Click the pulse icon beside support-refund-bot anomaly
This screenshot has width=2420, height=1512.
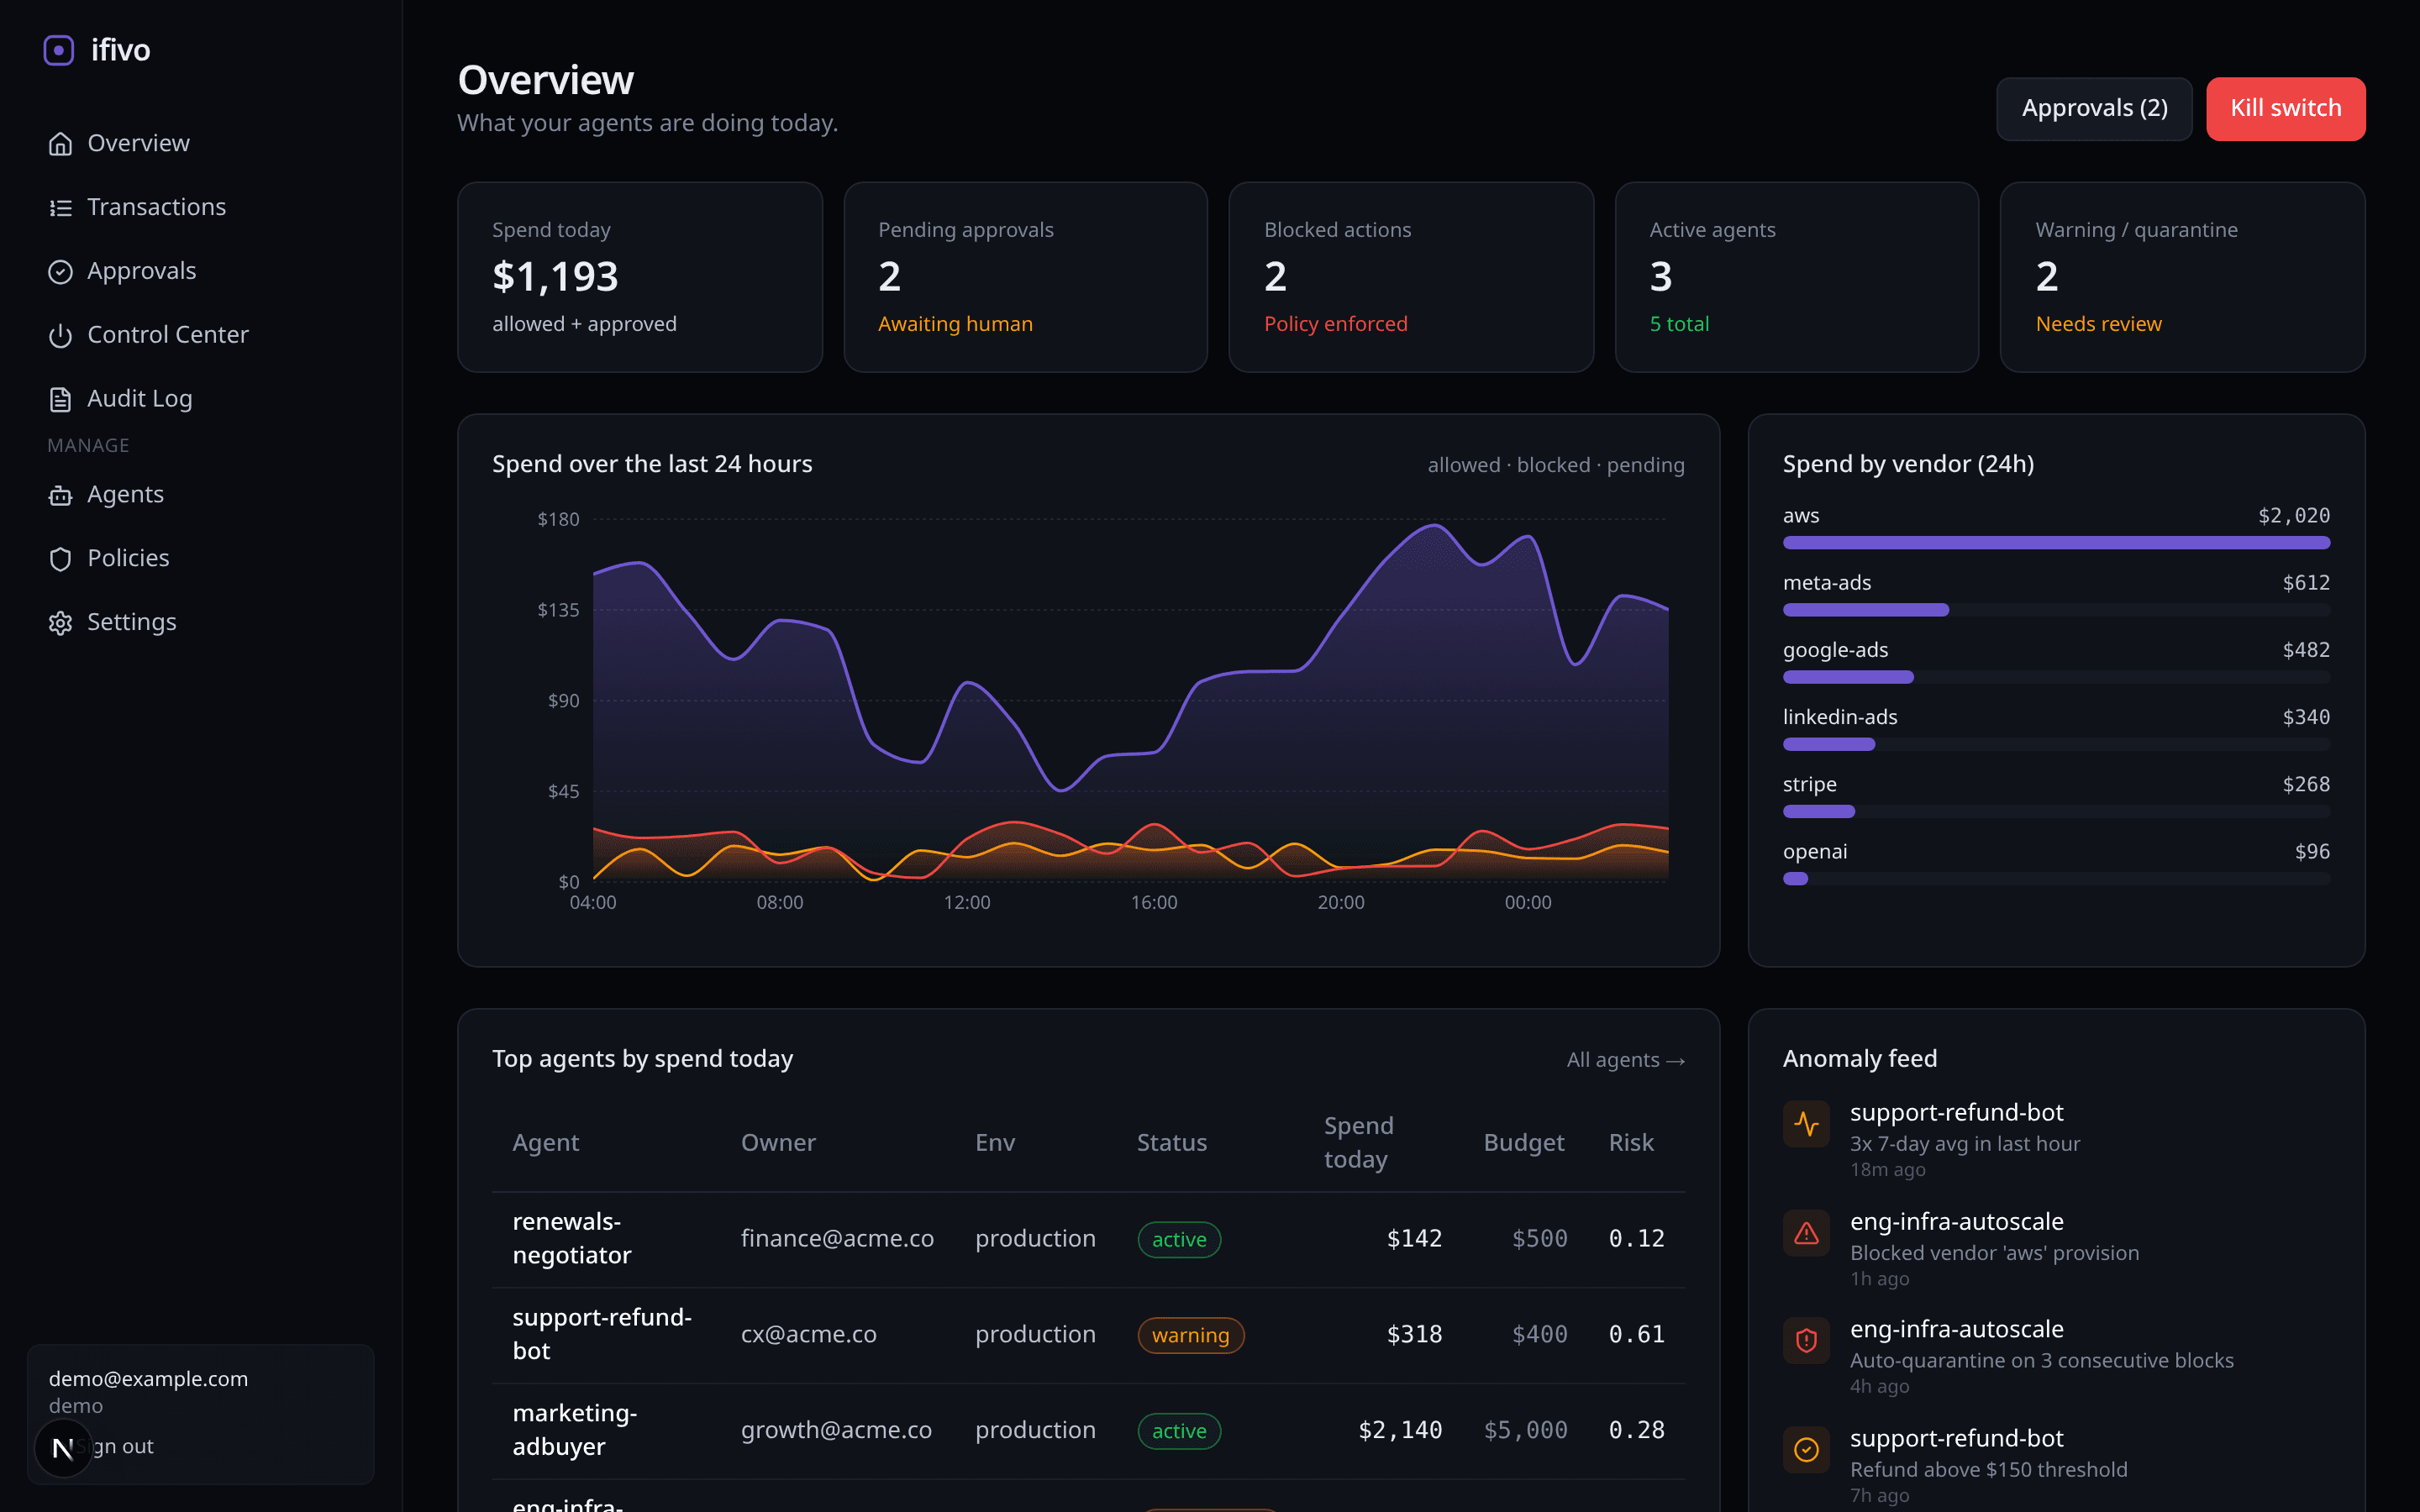pyautogui.click(x=1806, y=1124)
